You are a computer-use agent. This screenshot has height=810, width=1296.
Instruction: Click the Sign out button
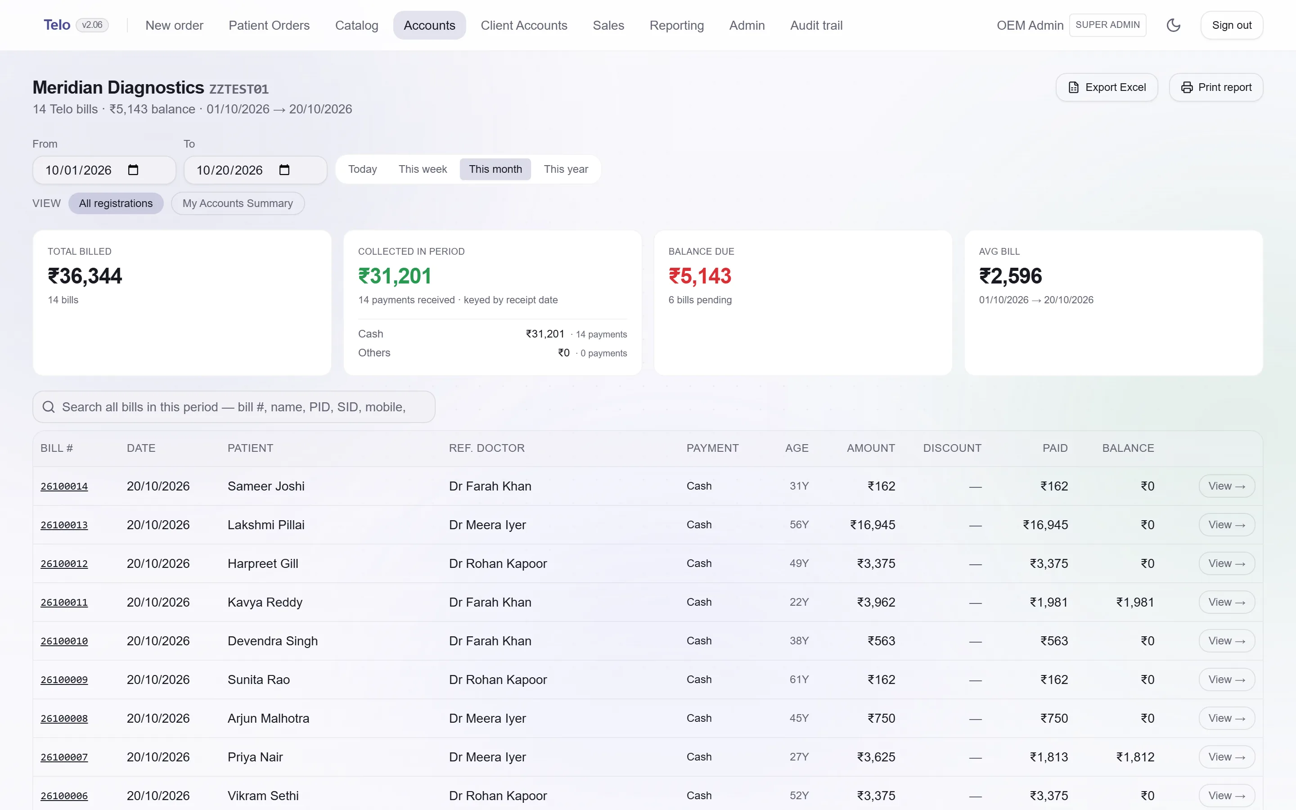click(1231, 25)
